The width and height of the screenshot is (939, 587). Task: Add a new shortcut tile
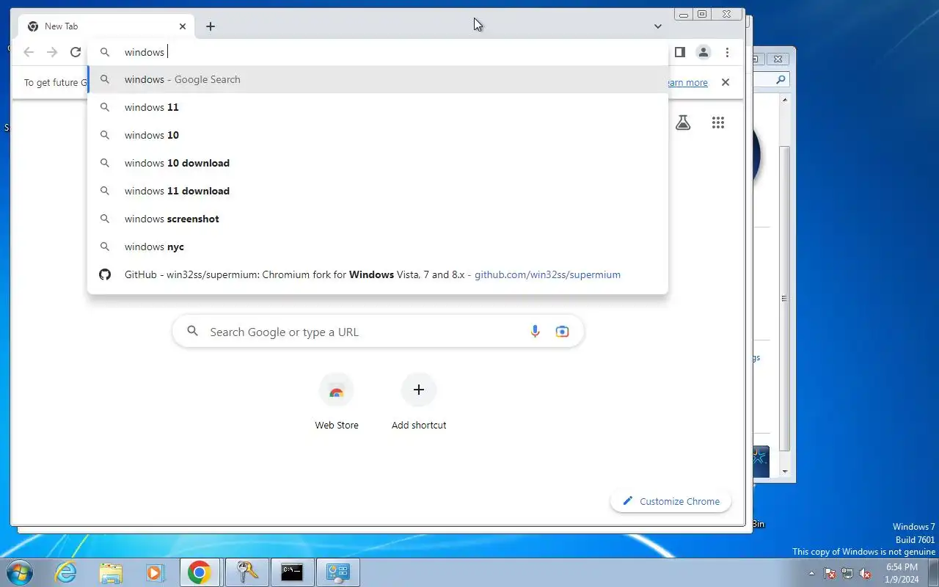pyautogui.click(x=419, y=403)
